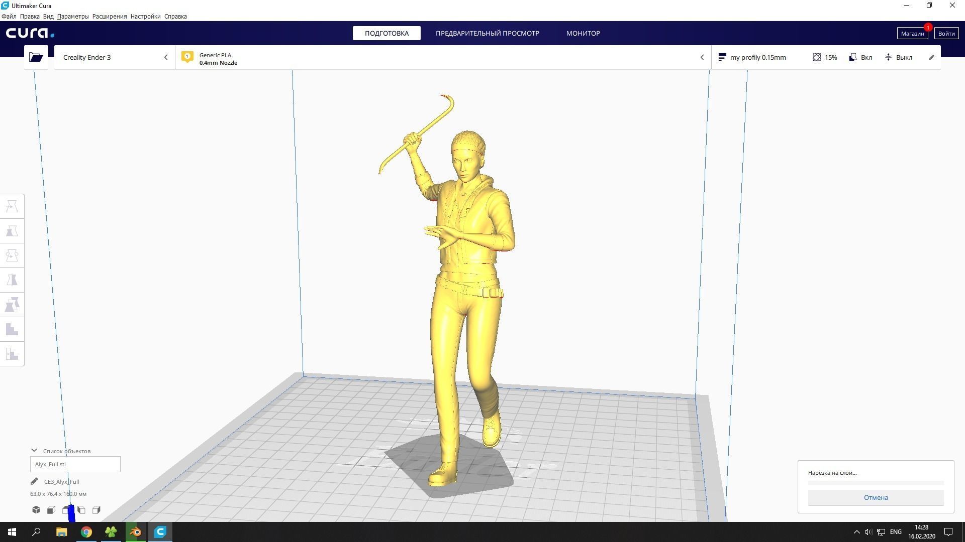
Task: Click pencil icon to rename CE3_Alyx_Full job
Action: pos(34,481)
